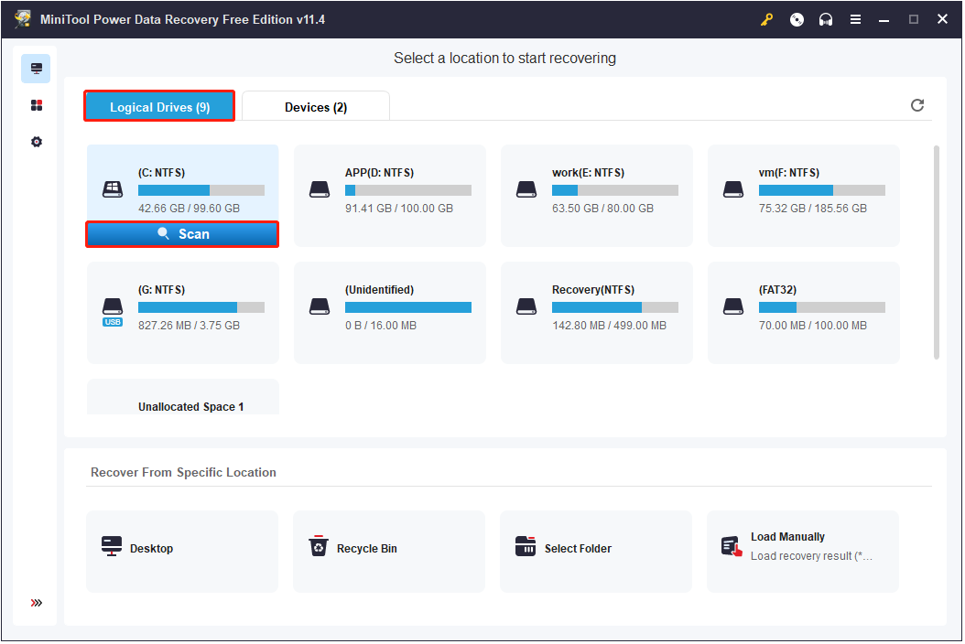
Task: Switch to Devices (2) tab
Action: 316,106
